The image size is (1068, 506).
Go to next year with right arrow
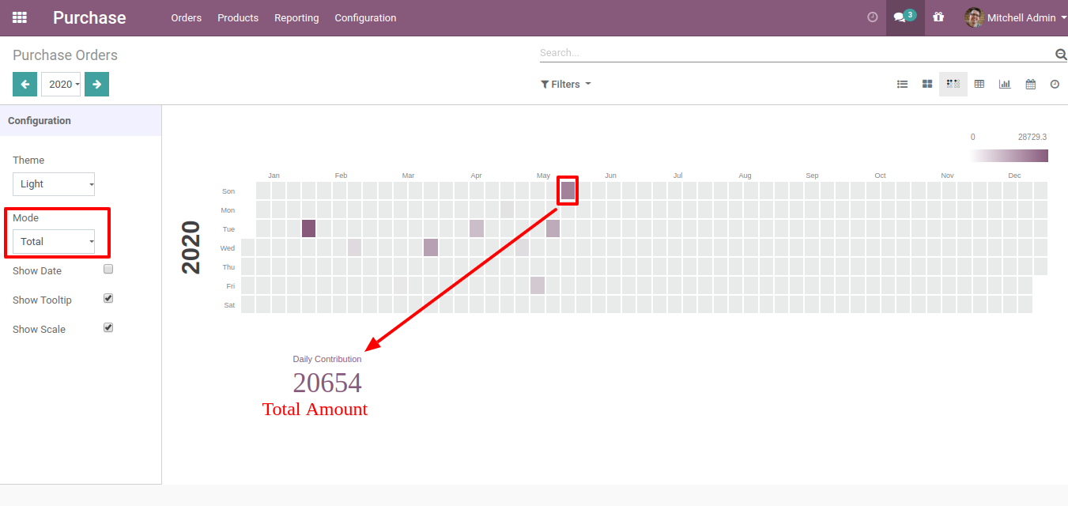pyautogui.click(x=96, y=84)
